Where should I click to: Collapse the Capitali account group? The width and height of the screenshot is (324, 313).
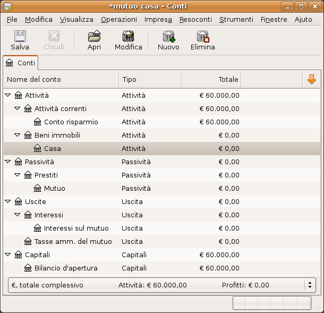pyautogui.click(x=8, y=255)
